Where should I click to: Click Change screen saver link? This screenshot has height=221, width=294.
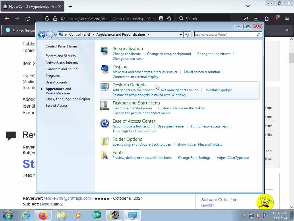128,59
